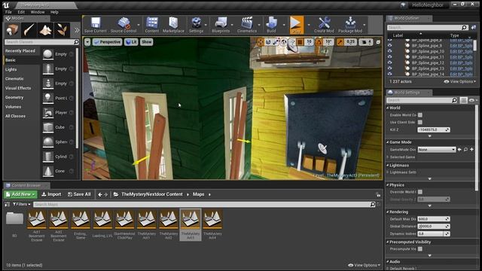
Task: Select the Foliage mode leaf icon
Action: point(62,30)
